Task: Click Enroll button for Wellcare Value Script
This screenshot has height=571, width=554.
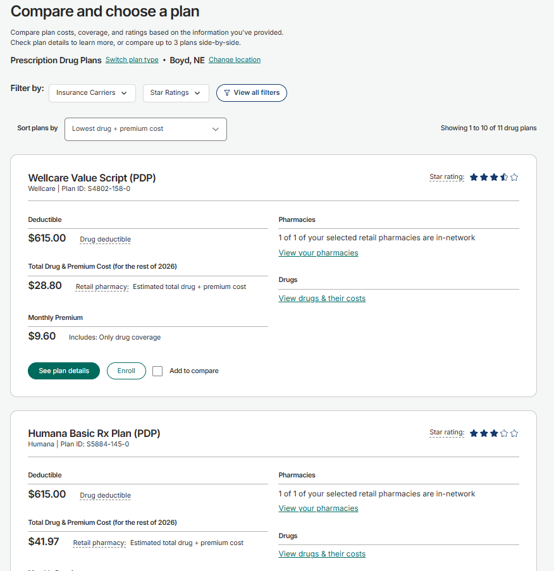Action: click(x=126, y=371)
